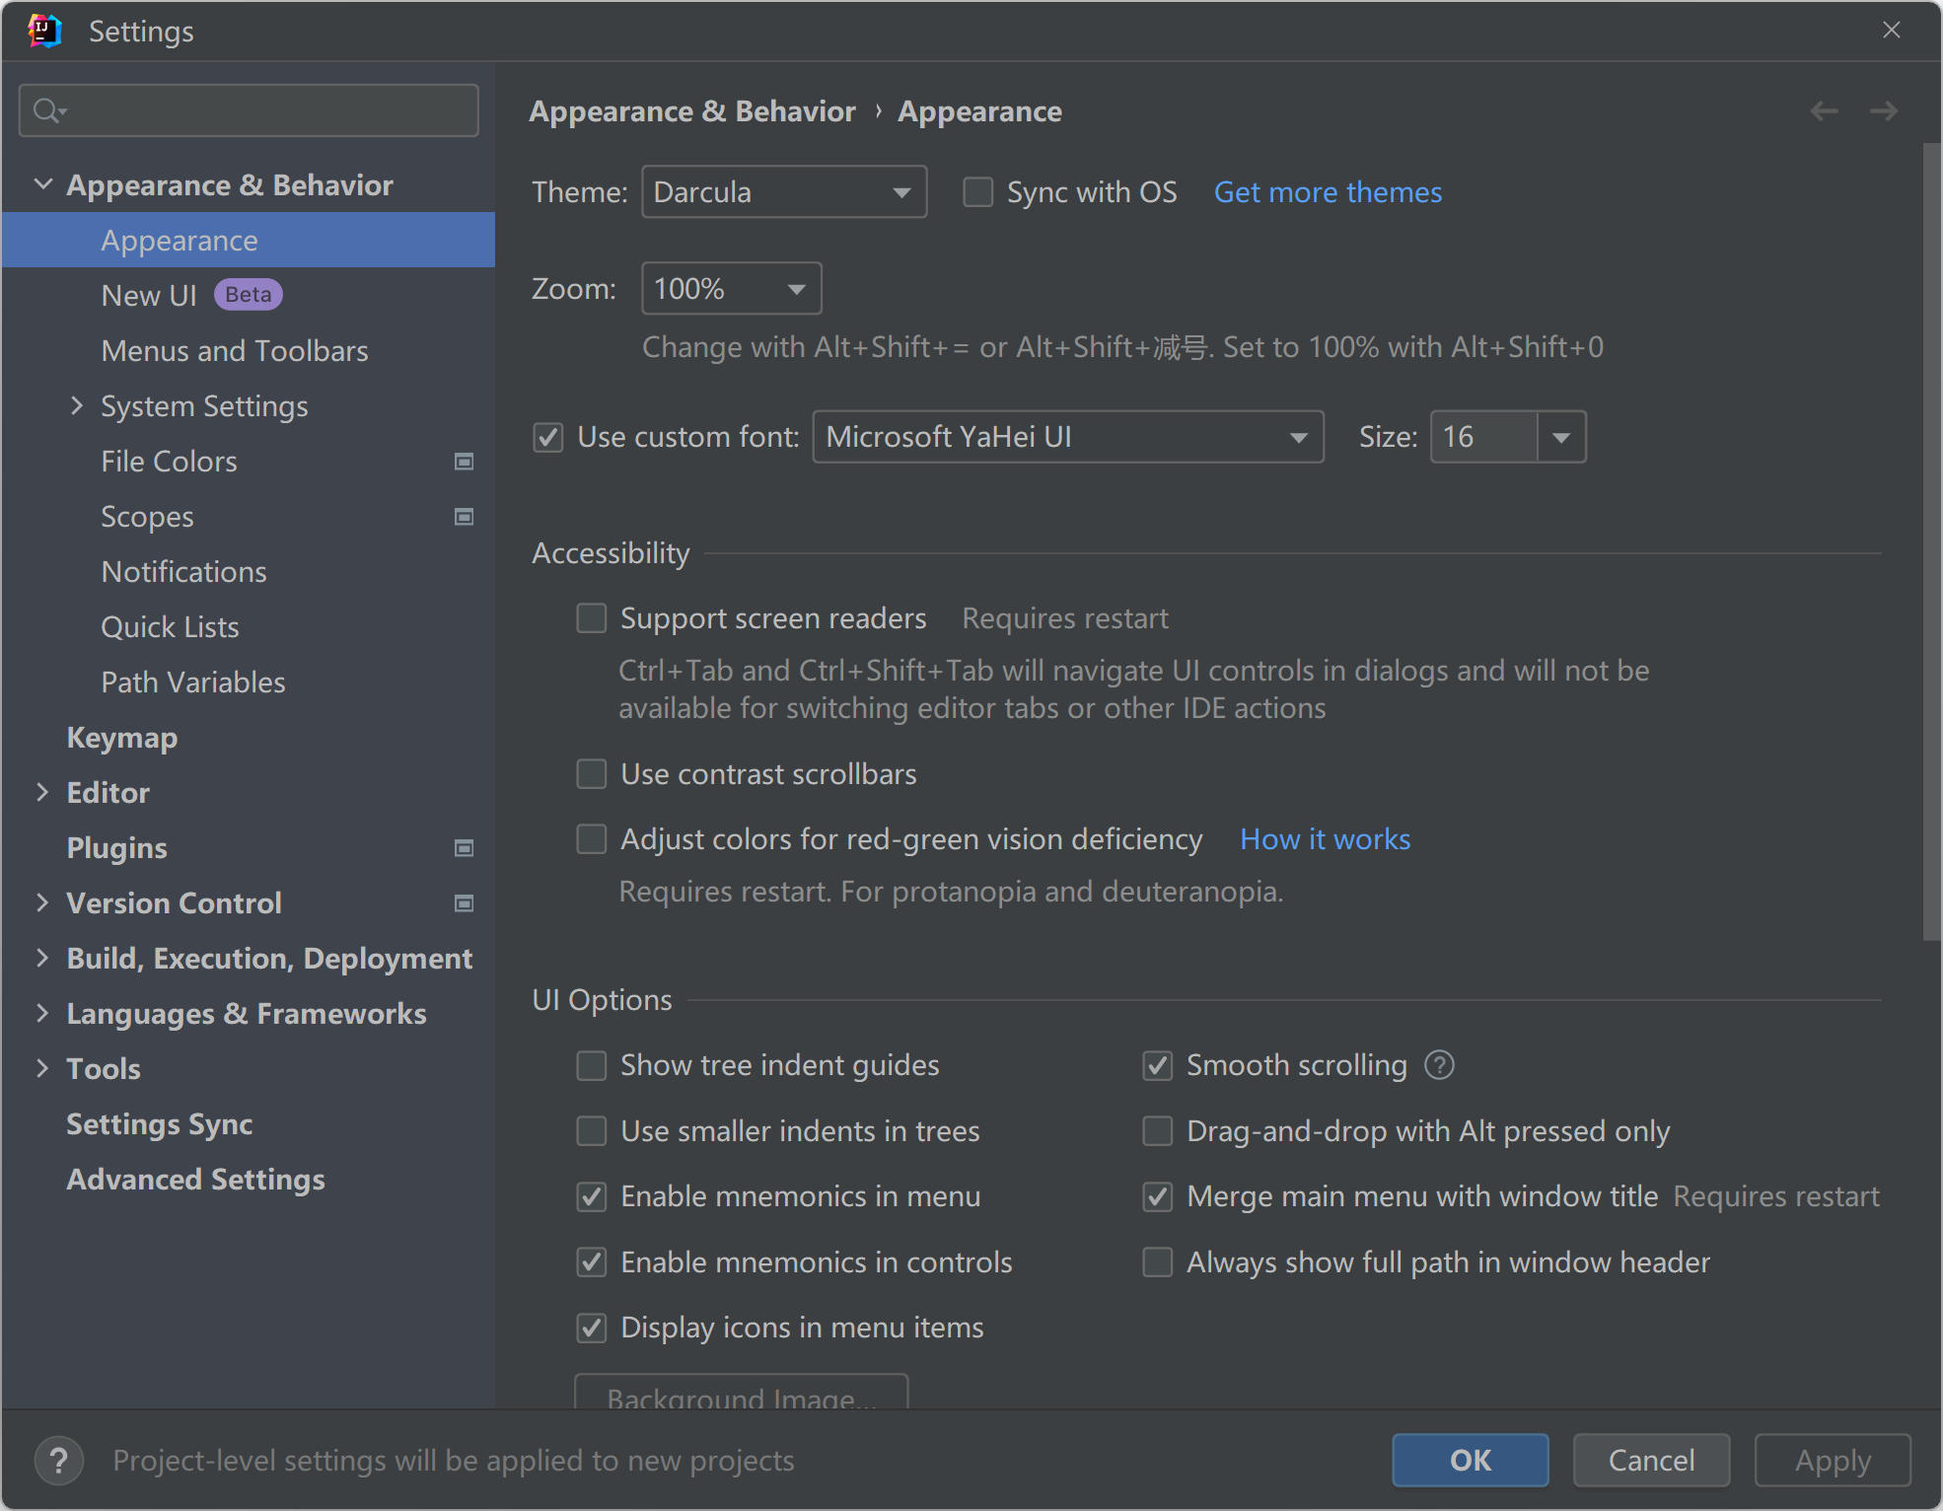Click Get more themes link
This screenshot has width=1943, height=1511.
tap(1328, 192)
